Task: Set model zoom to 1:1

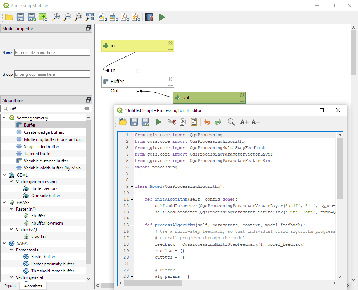Action: tap(78, 17)
